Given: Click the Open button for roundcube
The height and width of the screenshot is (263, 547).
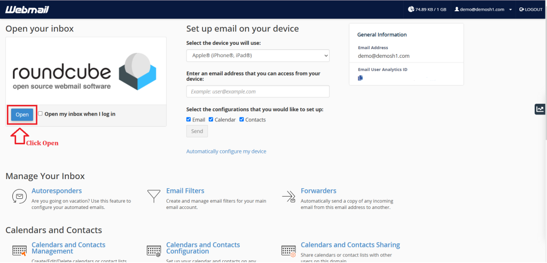Looking at the screenshot, I should (x=22, y=114).
